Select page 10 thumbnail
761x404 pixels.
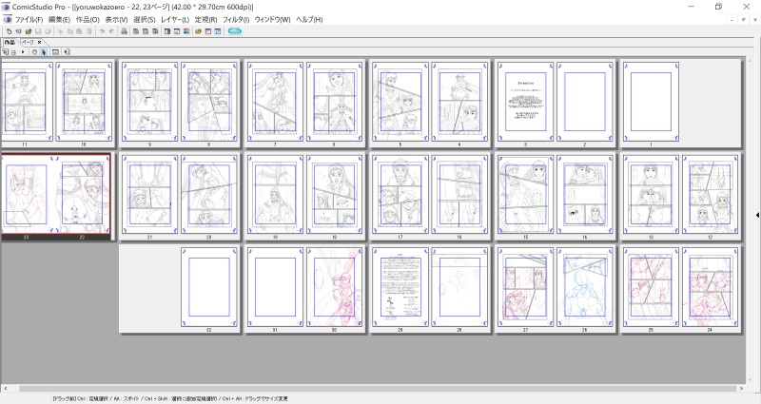[84, 102]
